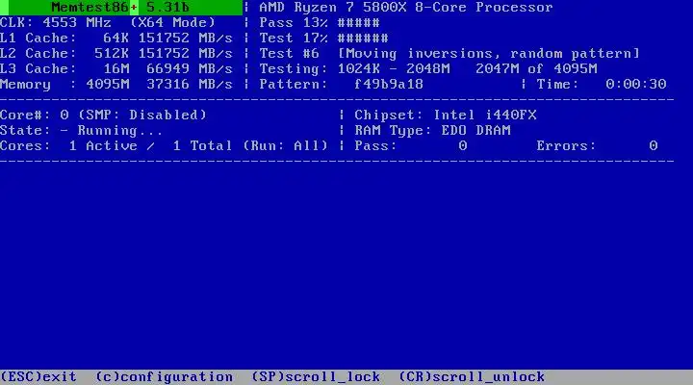This screenshot has height=385, width=693.
Task: Click the Pass: 0 counter
Action: pos(411,146)
